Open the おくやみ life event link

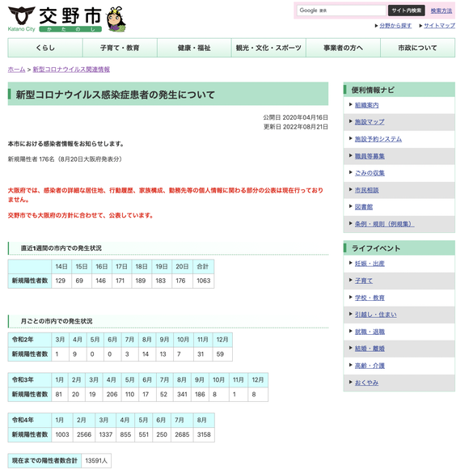[x=366, y=383]
